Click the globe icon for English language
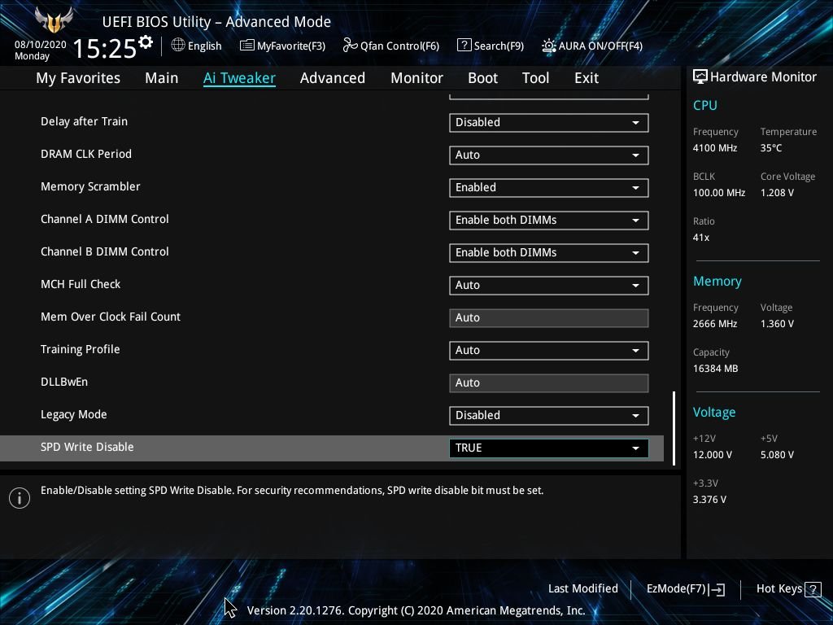This screenshot has width=833, height=625. coord(178,46)
